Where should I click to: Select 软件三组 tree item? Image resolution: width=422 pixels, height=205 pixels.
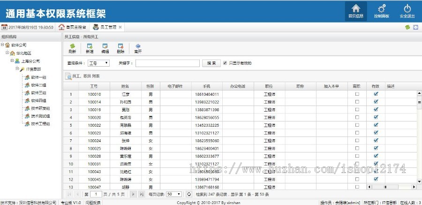(x=38, y=93)
